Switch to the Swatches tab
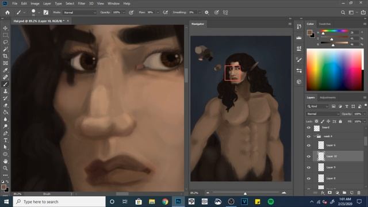Screen dimensions: 368x207 pyautogui.click(x=325, y=24)
